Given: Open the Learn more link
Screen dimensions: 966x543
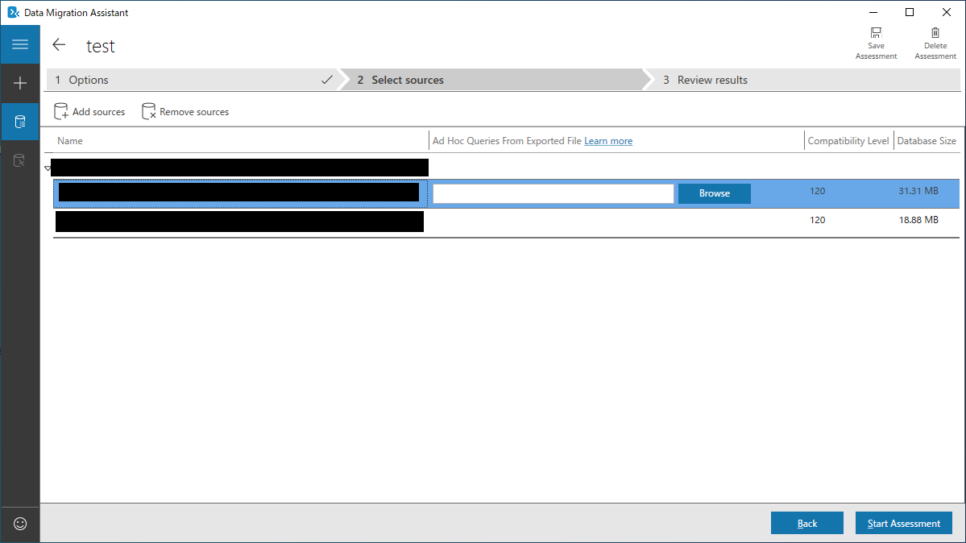Looking at the screenshot, I should tap(608, 141).
